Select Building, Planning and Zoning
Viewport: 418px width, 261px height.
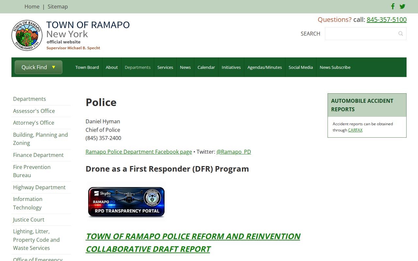click(40, 139)
